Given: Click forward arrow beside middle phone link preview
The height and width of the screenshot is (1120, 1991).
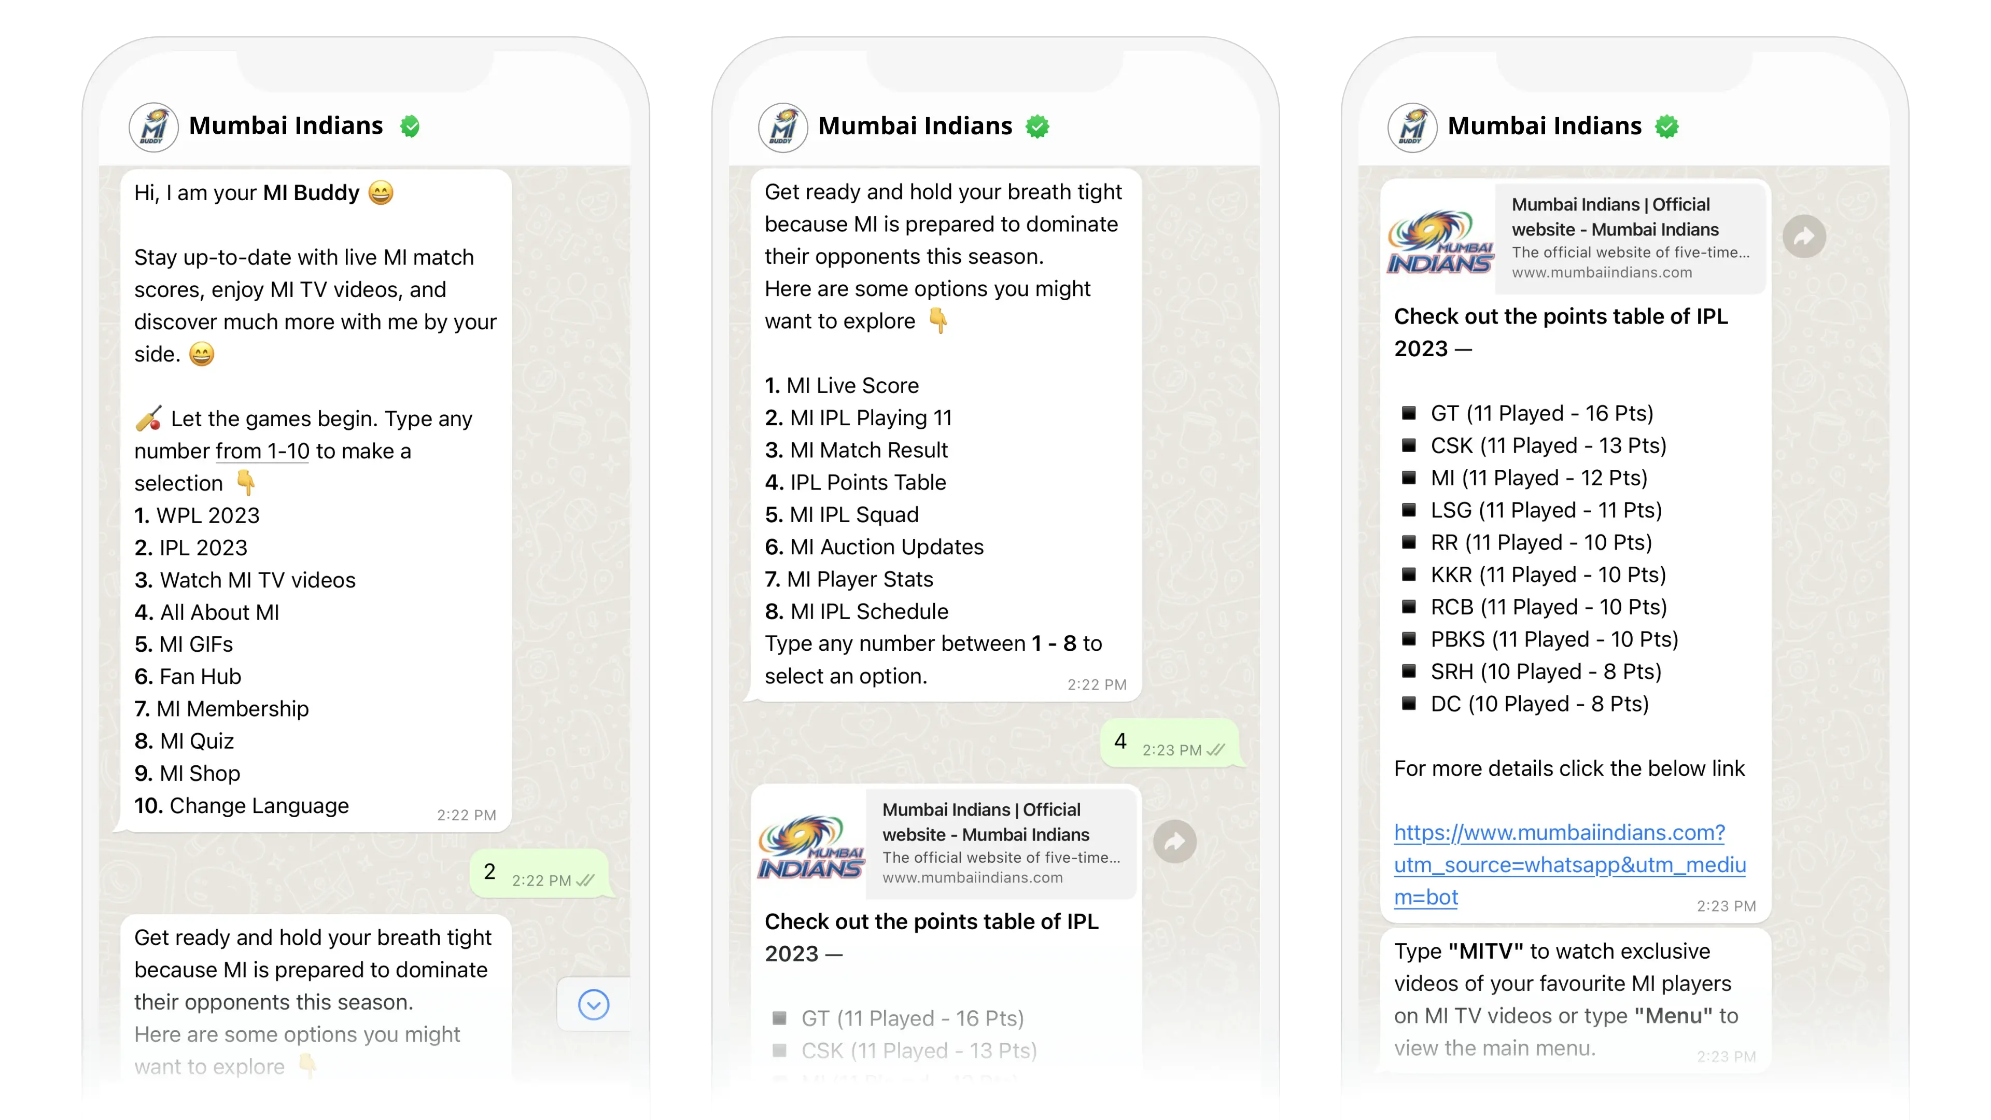Looking at the screenshot, I should click(x=1175, y=842).
